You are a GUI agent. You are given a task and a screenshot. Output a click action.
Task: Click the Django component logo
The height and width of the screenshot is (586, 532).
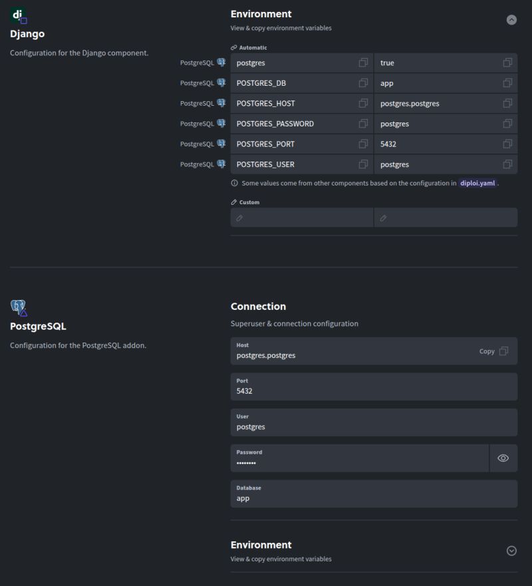pyautogui.click(x=19, y=15)
